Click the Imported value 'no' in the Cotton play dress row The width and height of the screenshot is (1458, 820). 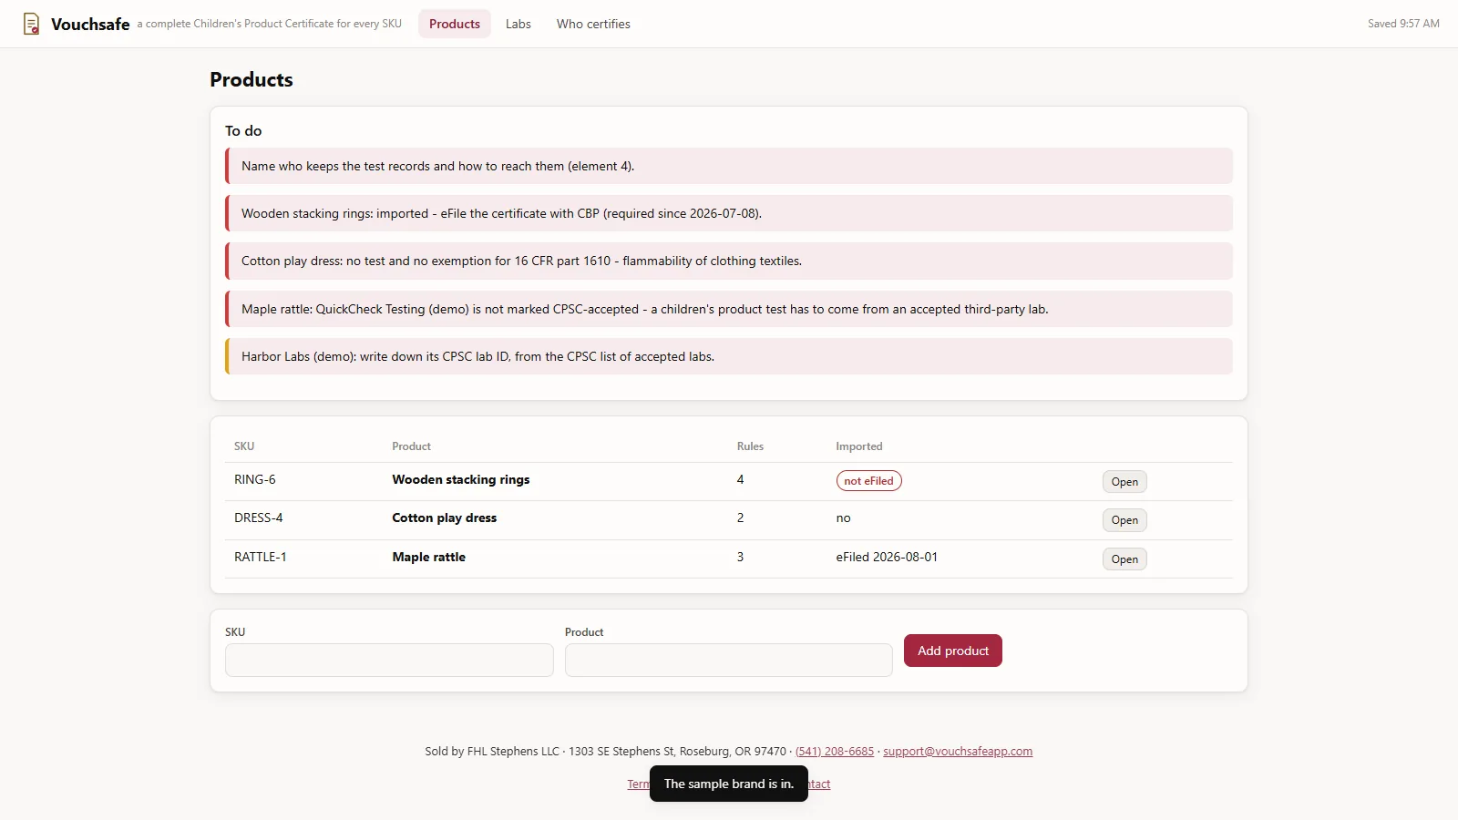pyautogui.click(x=844, y=518)
